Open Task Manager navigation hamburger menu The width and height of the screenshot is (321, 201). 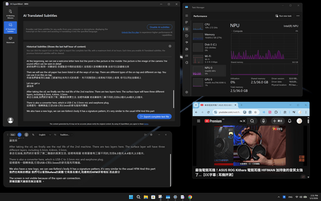[x=187, y=16]
